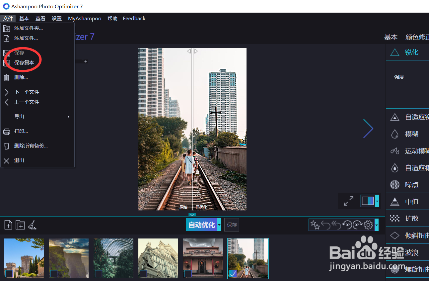
Task: Click the Ashampoo logo in title bar
Action: coord(6,6)
